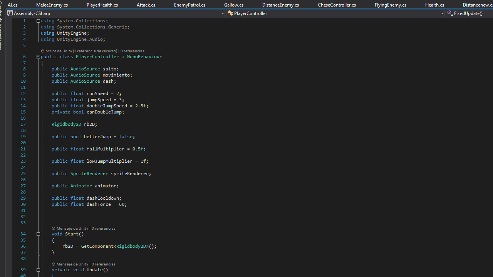Collapse the PlayerController class region
The width and height of the screenshot is (493, 277).
(x=38, y=57)
